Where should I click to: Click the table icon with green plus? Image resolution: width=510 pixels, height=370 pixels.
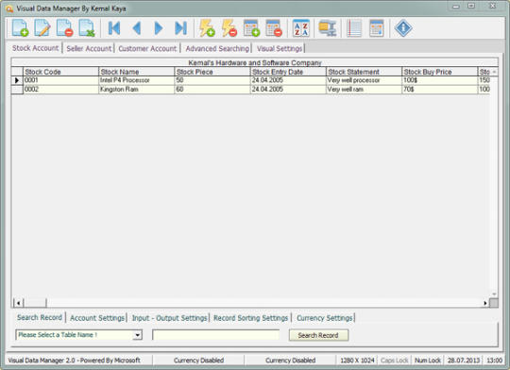click(x=251, y=28)
